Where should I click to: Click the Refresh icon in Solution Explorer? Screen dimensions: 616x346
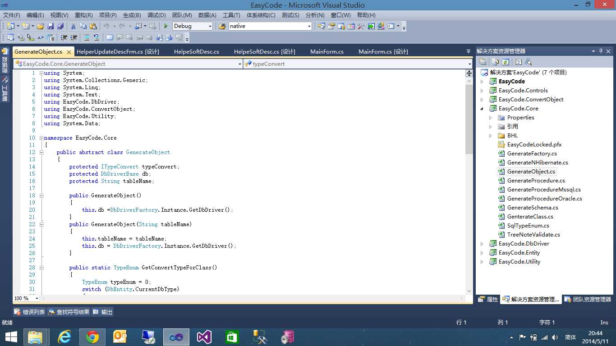[x=506, y=62]
